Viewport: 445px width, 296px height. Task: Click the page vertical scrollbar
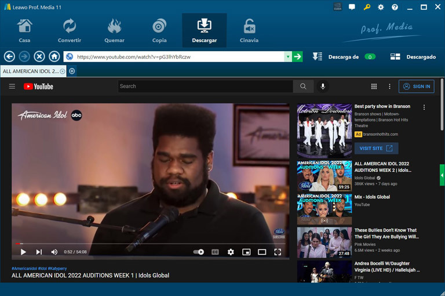tap(443, 105)
